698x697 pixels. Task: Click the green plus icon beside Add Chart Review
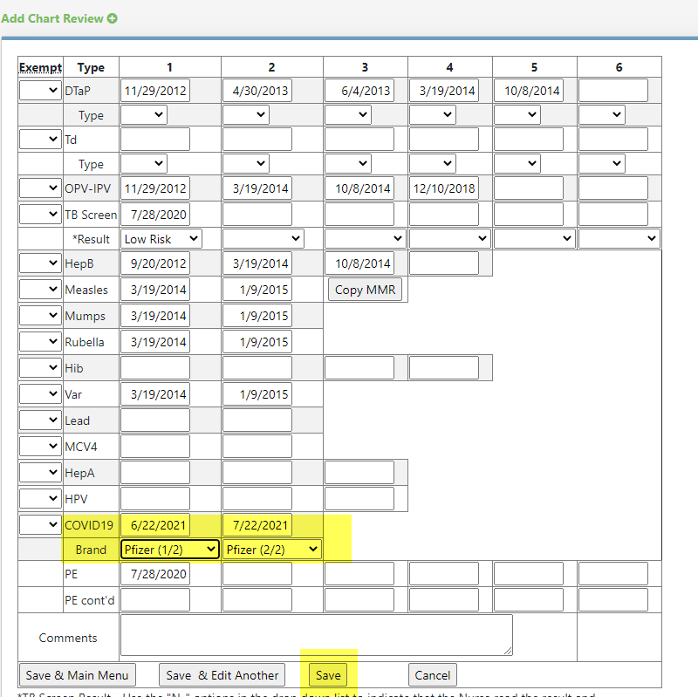coord(113,18)
